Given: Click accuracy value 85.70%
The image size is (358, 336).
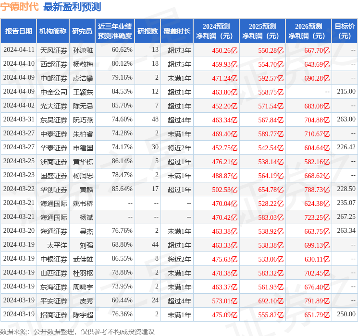Looking at the screenshot, I should 122,106.
